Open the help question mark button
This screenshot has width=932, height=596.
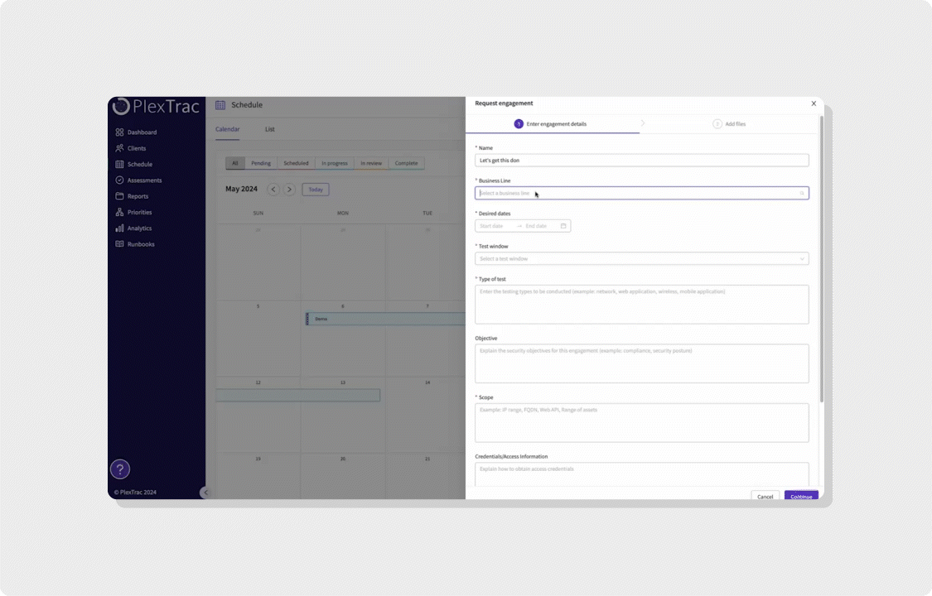click(120, 469)
